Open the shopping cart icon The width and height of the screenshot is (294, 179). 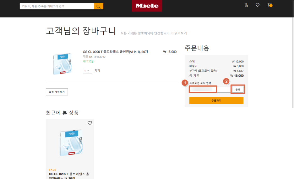(270, 5)
